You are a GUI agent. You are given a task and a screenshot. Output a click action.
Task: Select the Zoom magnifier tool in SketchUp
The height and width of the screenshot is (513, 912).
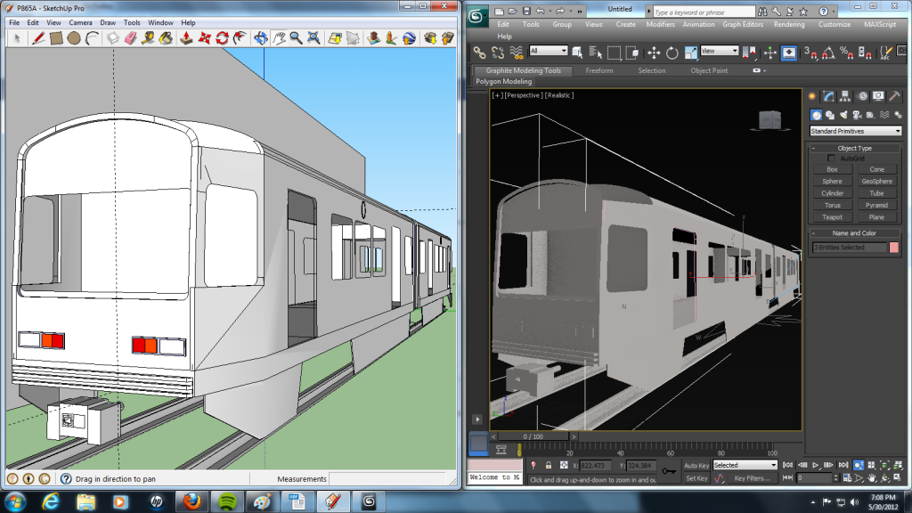(296, 38)
